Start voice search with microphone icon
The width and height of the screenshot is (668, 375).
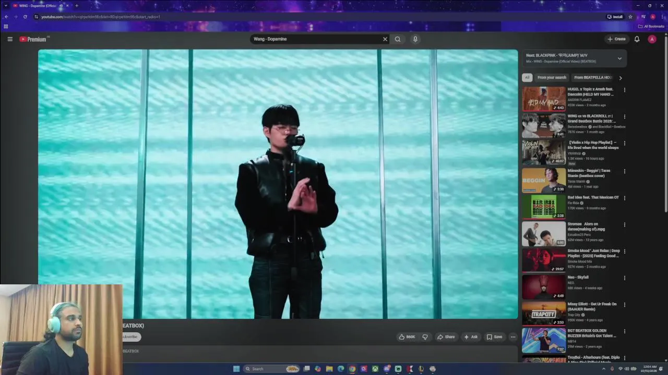(x=415, y=39)
